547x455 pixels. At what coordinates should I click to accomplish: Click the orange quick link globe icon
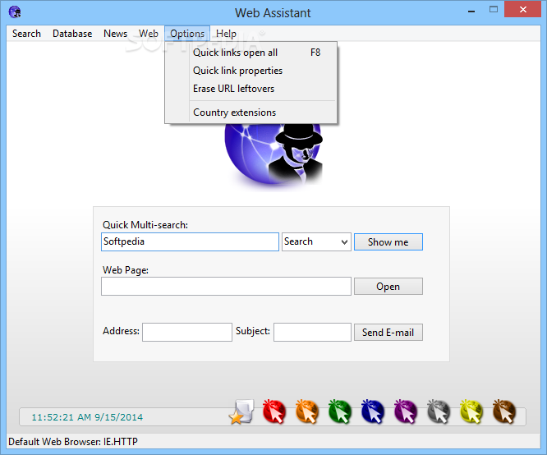coord(307,411)
